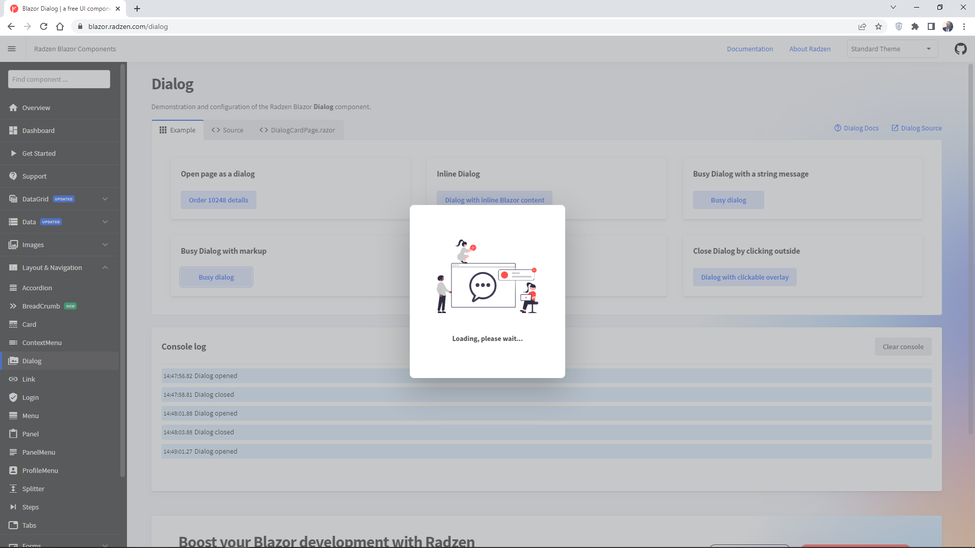Open the Documentation link
This screenshot has height=548, width=975.
pyautogui.click(x=750, y=49)
